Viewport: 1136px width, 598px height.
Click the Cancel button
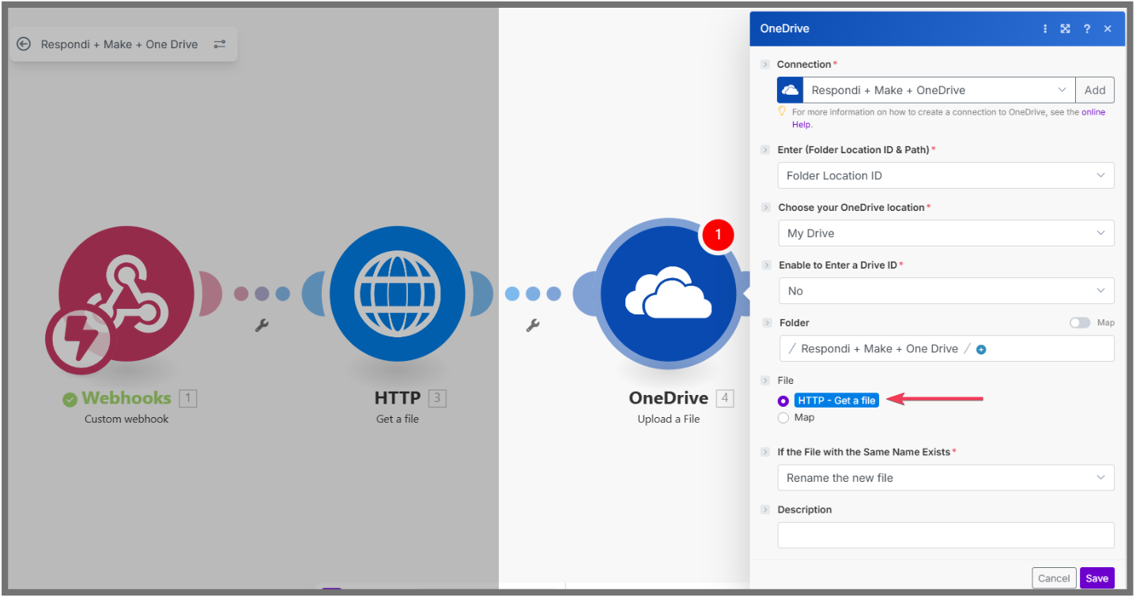click(x=1054, y=578)
